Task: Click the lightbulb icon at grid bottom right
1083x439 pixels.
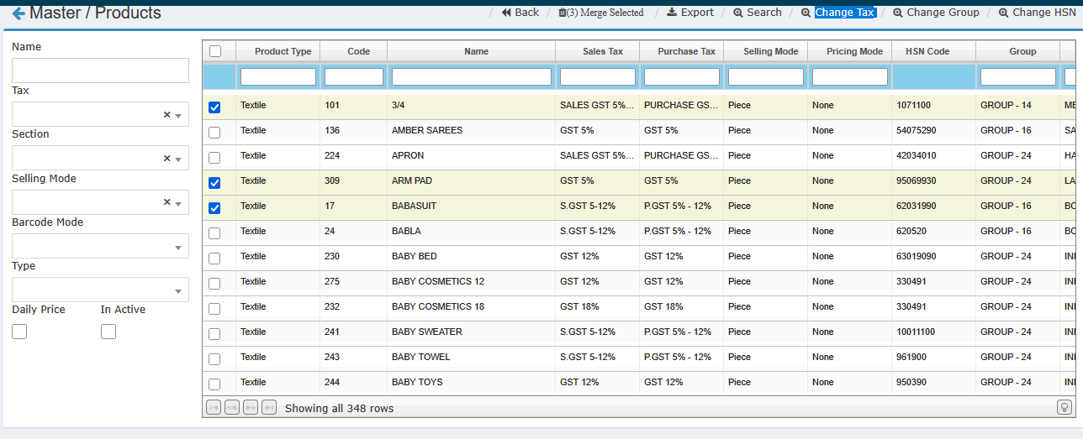Action: 1065,407
